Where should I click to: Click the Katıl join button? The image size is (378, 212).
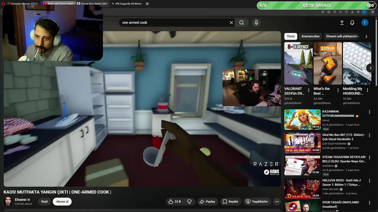click(x=45, y=202)
